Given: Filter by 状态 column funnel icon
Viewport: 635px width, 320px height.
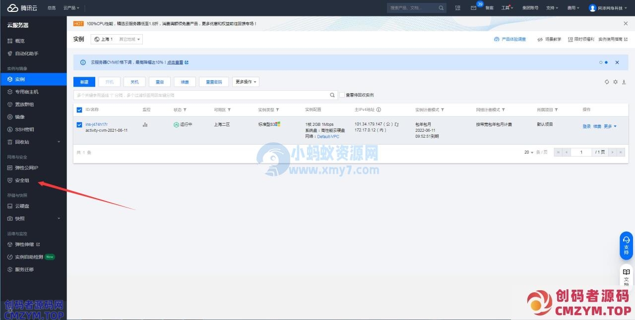Looking at the screenshot, I should coord(185,110).
